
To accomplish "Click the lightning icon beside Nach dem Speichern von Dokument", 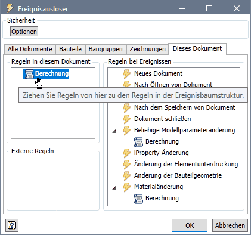I will tap(127, 108).
